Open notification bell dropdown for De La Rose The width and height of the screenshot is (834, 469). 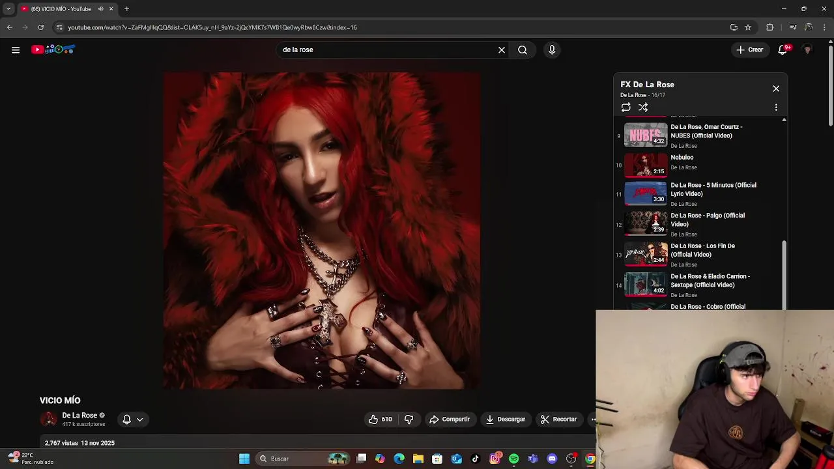(x=133, y=419)
